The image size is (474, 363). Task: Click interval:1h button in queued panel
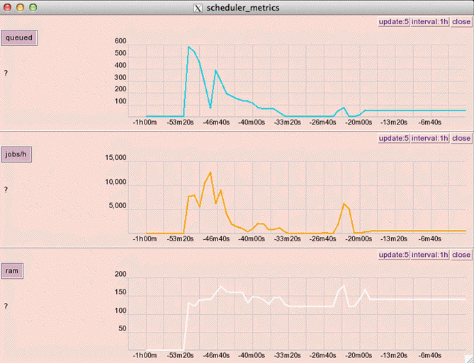[x=429, y=22]
